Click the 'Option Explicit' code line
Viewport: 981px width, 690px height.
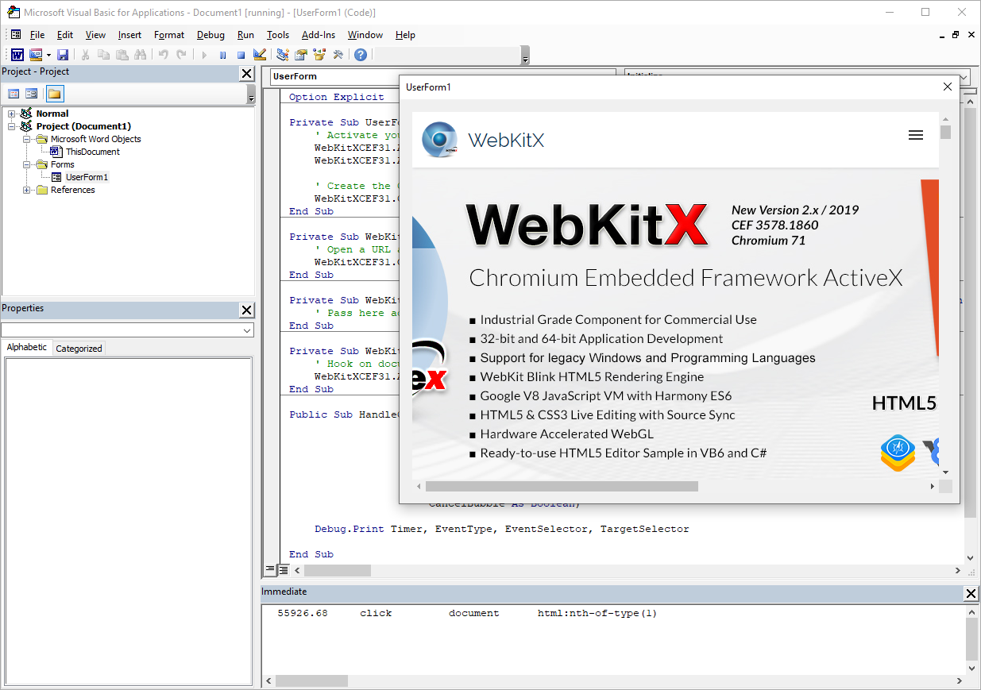click(337, 97)
